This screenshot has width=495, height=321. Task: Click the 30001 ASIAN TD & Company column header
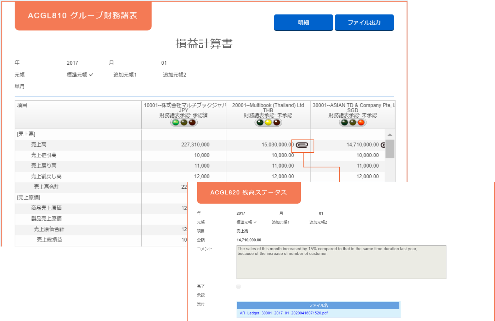point(353,115)
